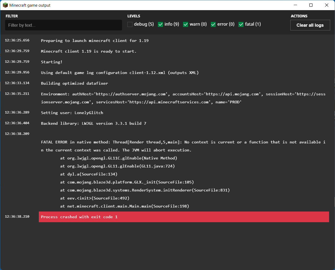The image size is (335, 270).
Task: Select the red Process crashed with exit code 1 row
Action: click(x=184, y=217)
